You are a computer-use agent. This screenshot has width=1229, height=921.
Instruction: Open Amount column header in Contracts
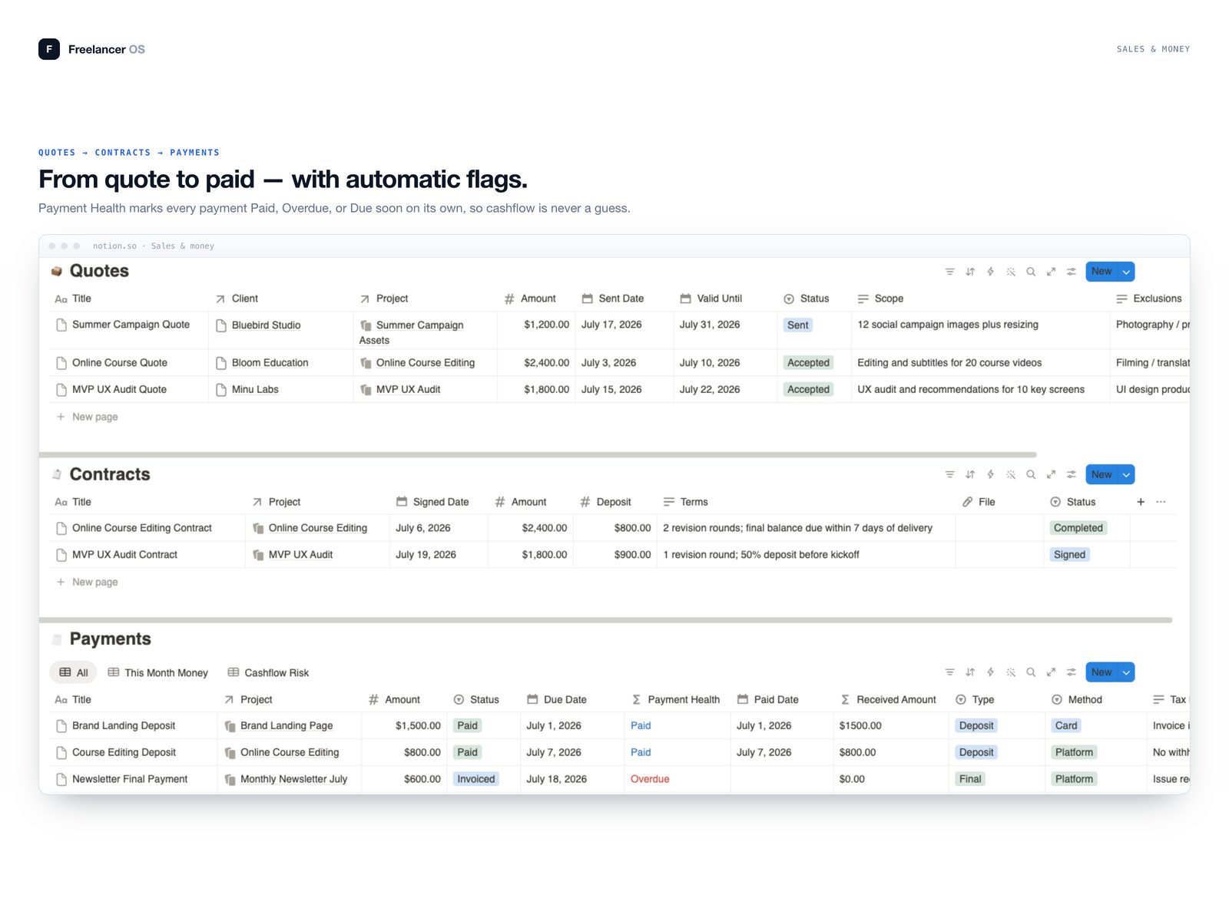coord(521,502)
